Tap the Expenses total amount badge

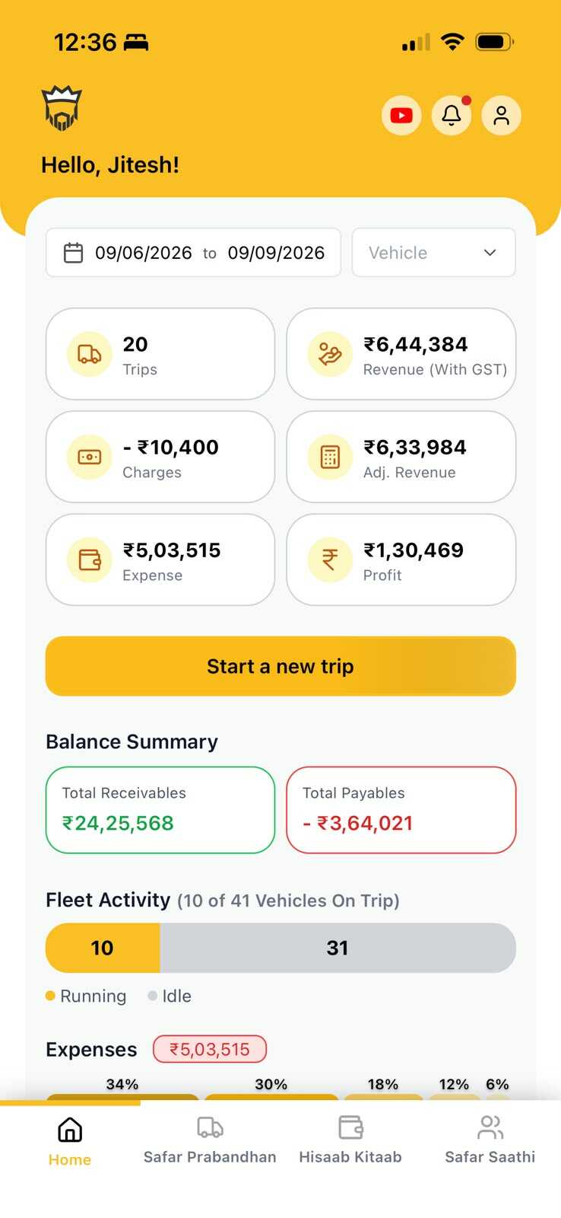[210, 1049]
